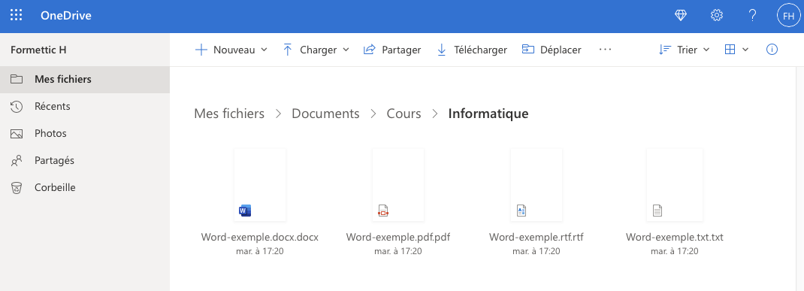Click the Télécharger toolbar label

click(480, 50)
